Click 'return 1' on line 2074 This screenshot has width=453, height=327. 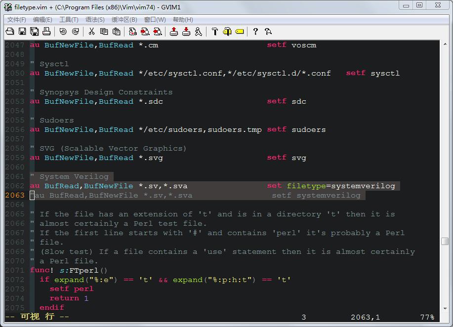[69, 298]
